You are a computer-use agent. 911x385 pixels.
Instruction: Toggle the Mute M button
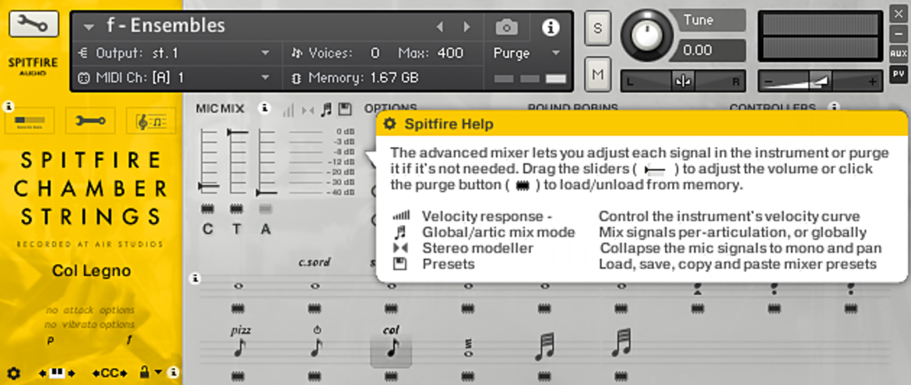598,74
